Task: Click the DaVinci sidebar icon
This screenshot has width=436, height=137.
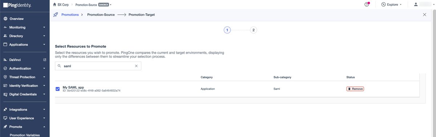Action: [5, 60]
